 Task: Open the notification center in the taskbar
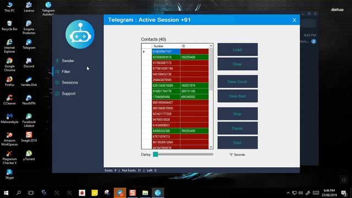(344, 193)
